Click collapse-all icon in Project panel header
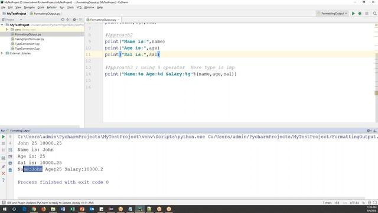The width and height of the screenshot is (378, 213). click(x=68, y=20)
